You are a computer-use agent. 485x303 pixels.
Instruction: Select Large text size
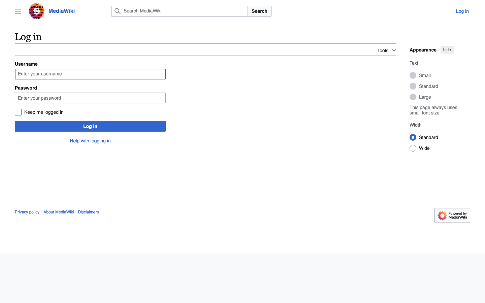point(413,97)
